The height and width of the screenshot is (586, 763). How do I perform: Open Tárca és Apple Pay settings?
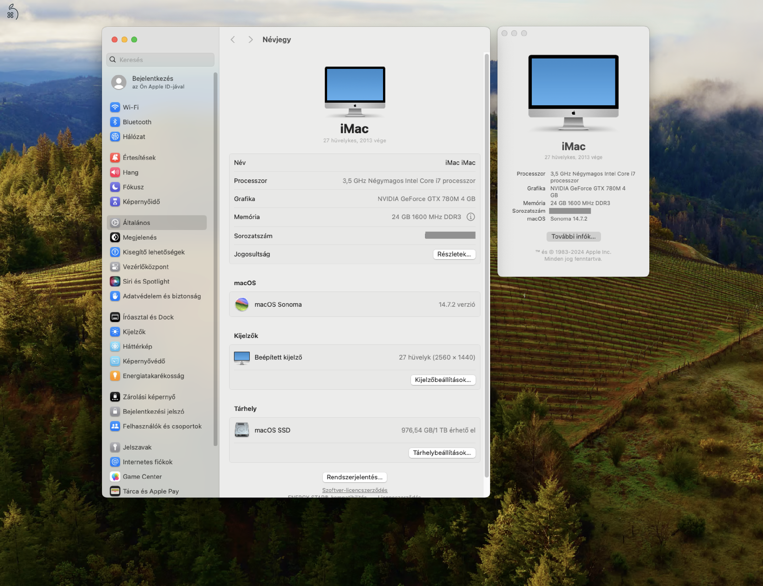[x=157, y=491]
